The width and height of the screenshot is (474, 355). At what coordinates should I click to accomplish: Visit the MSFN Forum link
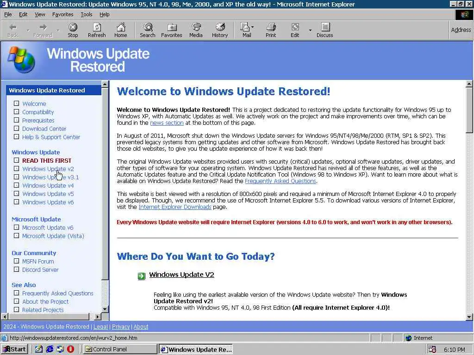click(x=38, y=262)
